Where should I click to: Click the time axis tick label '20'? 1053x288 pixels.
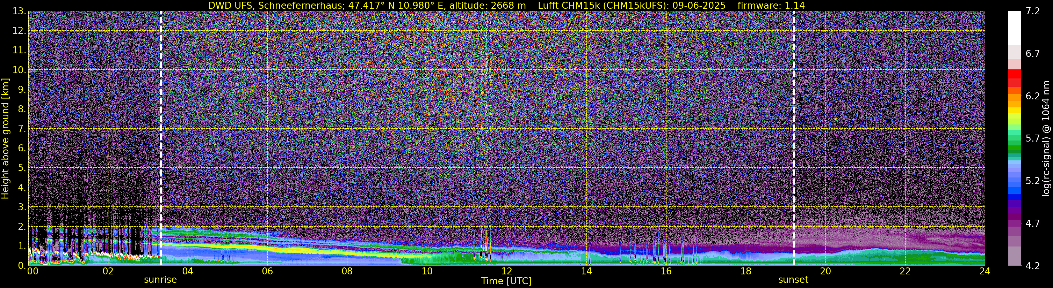click(825, 271)
